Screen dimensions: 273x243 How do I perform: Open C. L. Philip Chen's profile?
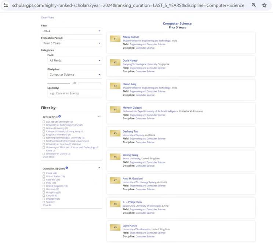132,202
